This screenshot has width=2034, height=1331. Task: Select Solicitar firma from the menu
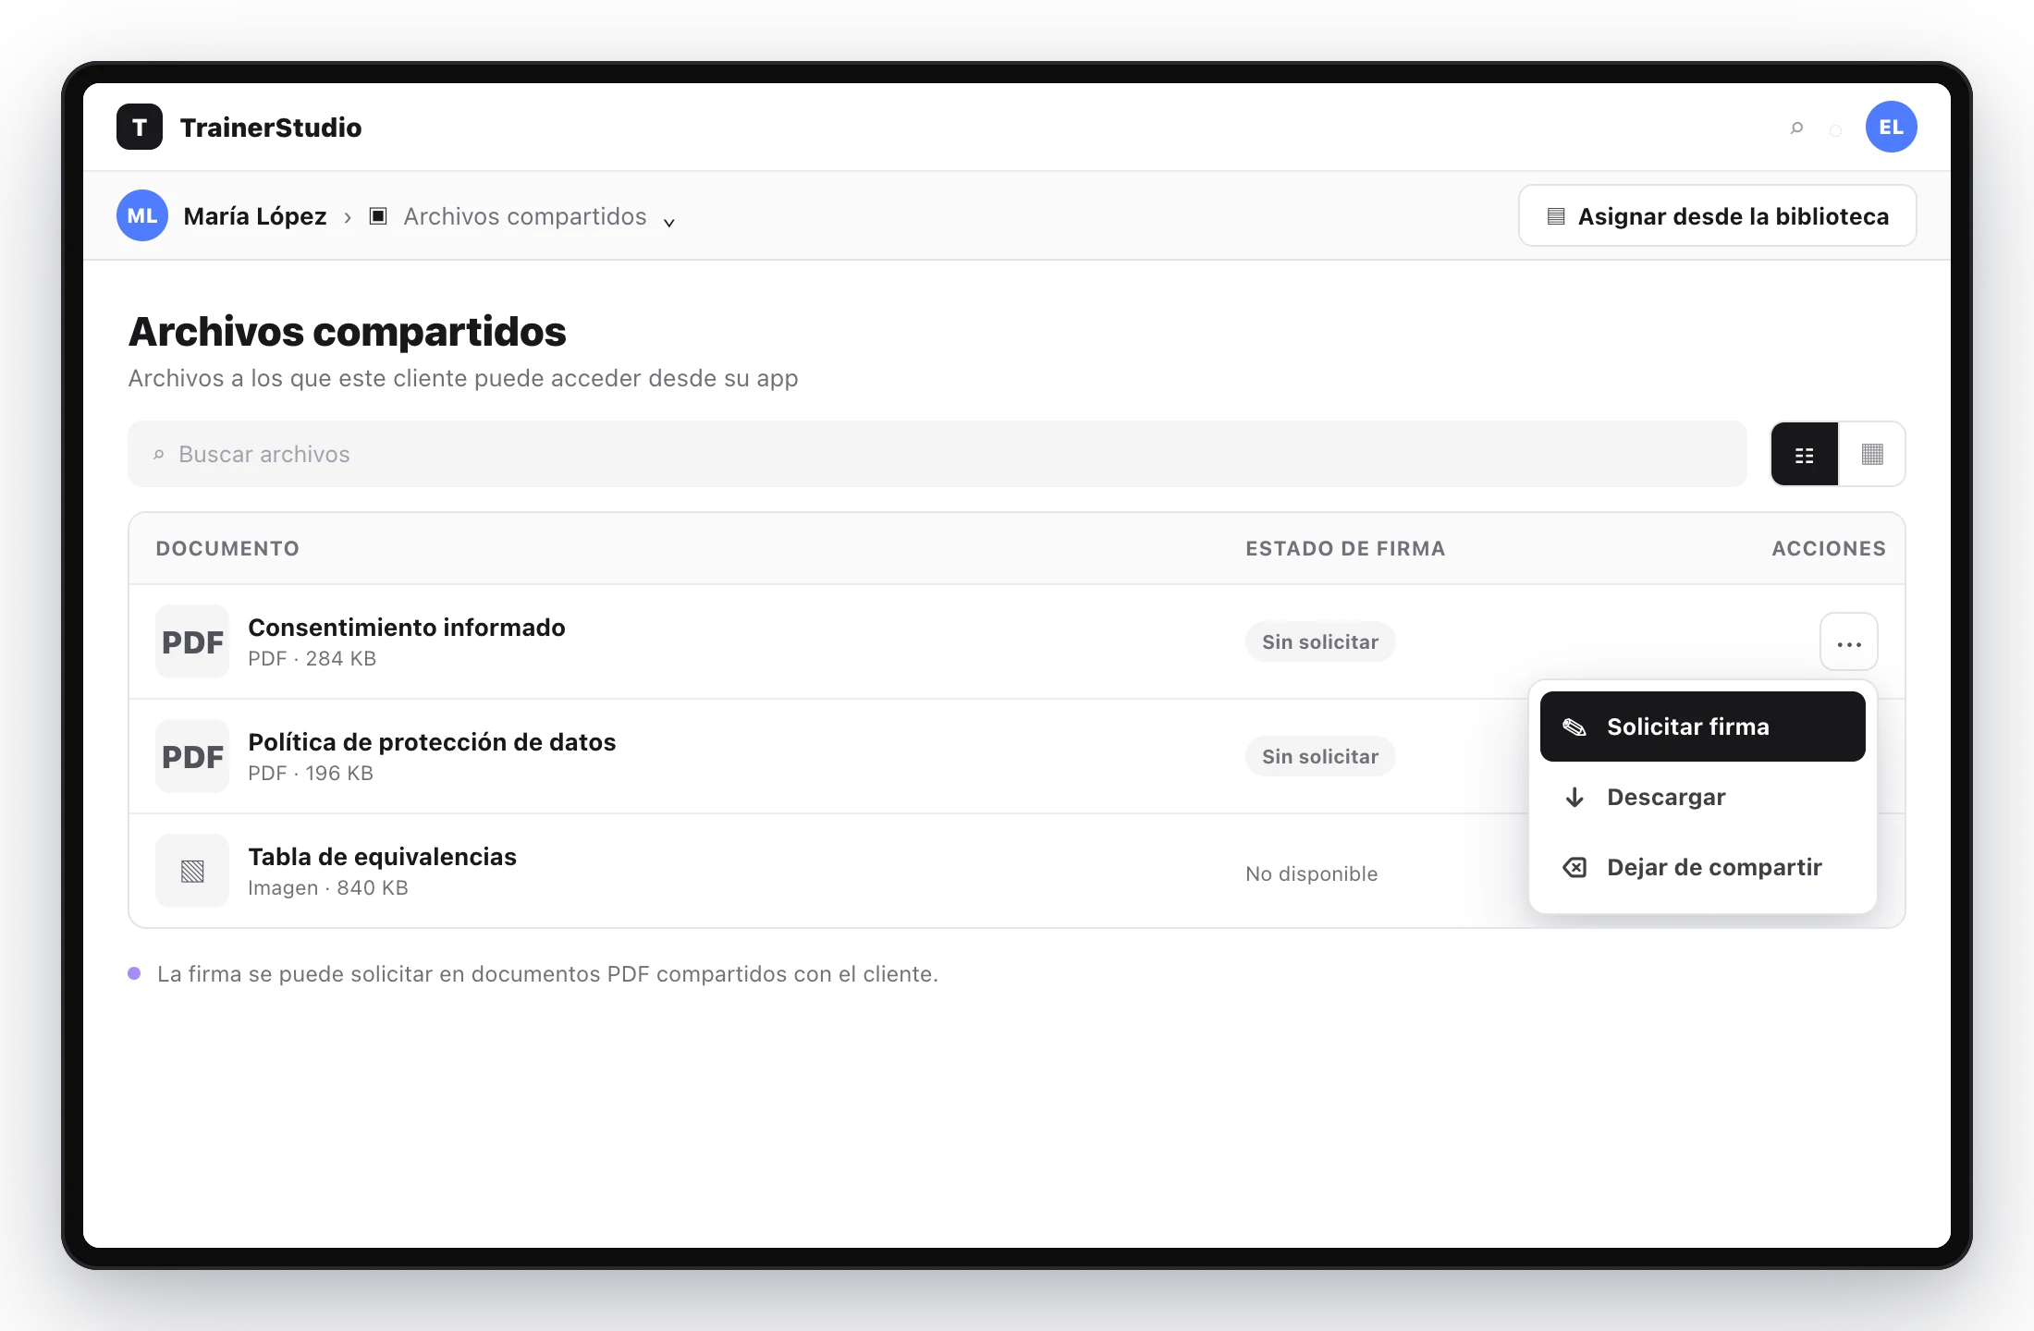click(1703, 727)
